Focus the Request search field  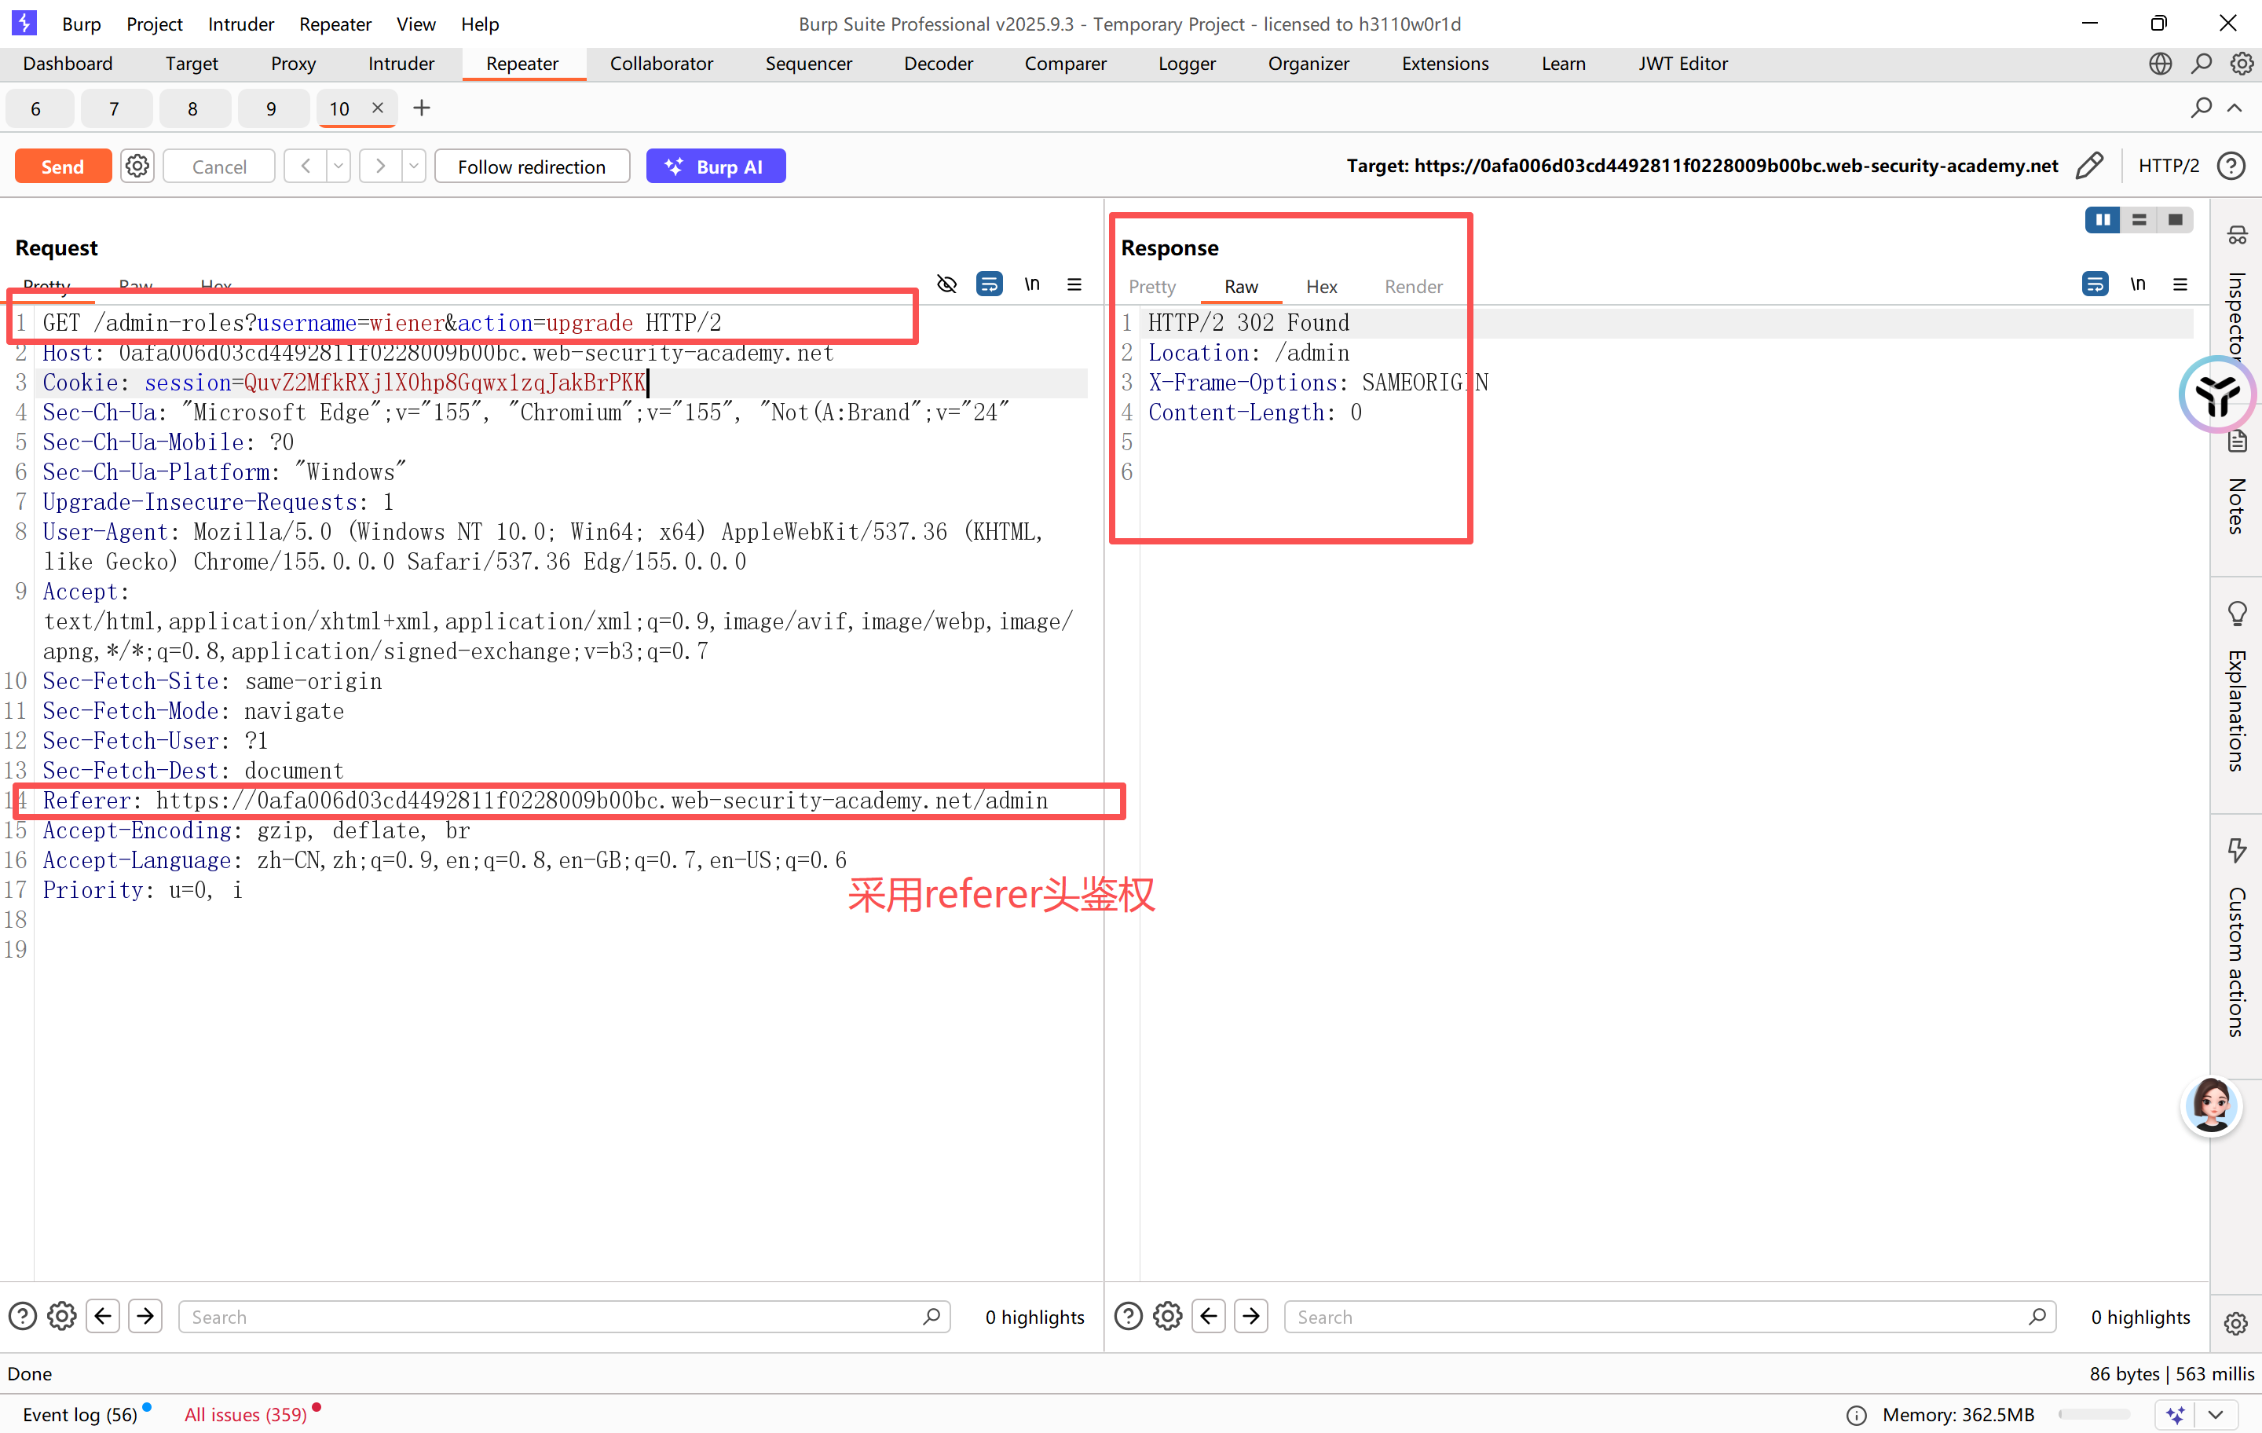point(564,1317)
